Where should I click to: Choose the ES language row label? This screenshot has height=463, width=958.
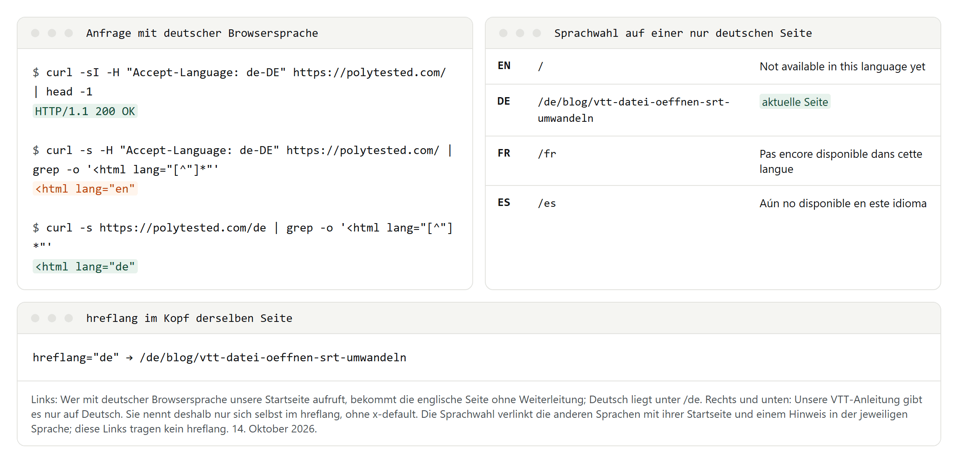click(x=504, y=203)
